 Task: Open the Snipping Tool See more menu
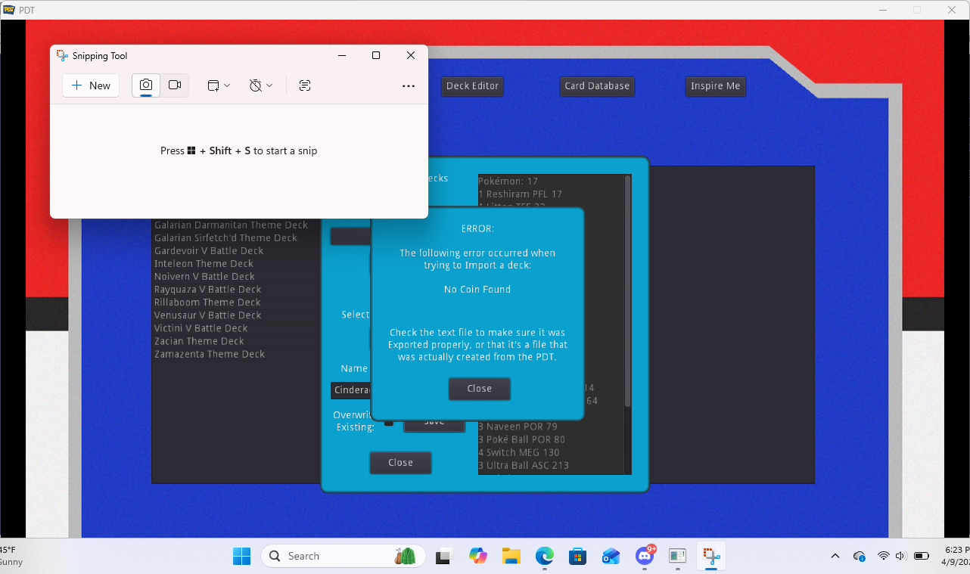tap(409, 86)
